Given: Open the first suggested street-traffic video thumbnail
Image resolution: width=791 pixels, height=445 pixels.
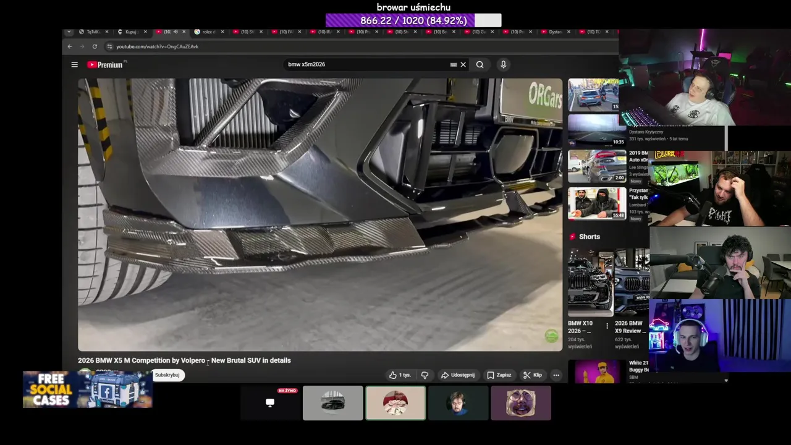Looking at the screenshot, I should tap(593, 95).
